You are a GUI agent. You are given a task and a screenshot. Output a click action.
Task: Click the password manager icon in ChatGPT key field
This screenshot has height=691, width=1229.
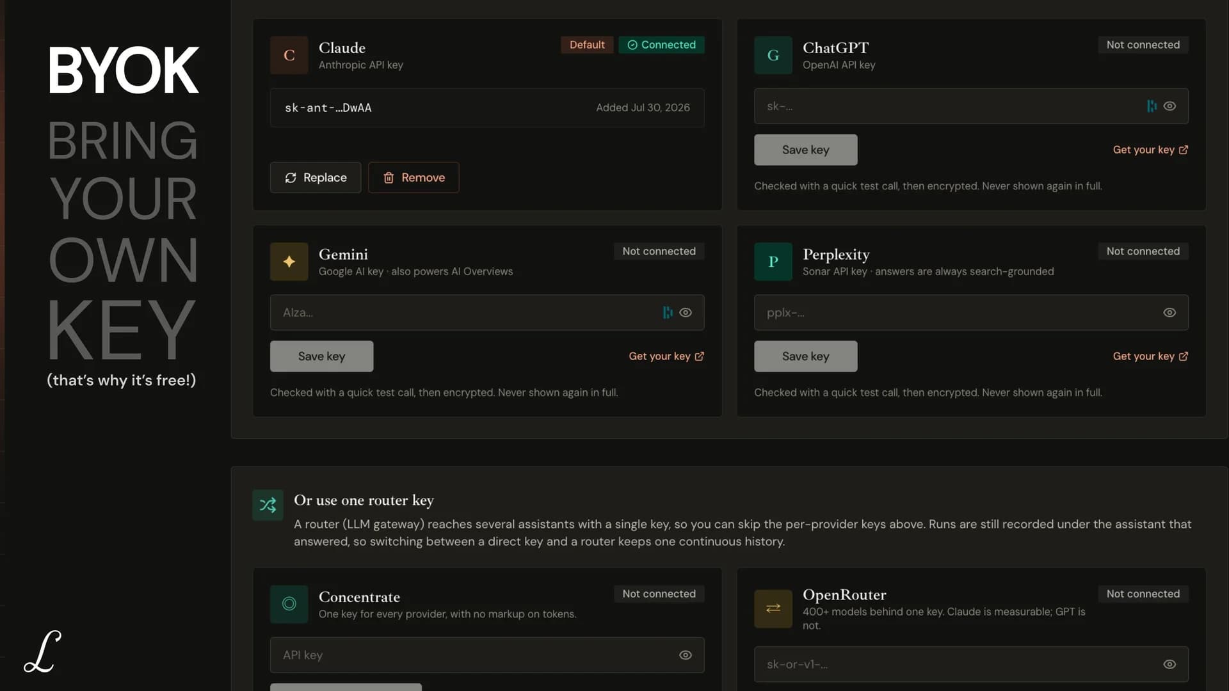1152,106
